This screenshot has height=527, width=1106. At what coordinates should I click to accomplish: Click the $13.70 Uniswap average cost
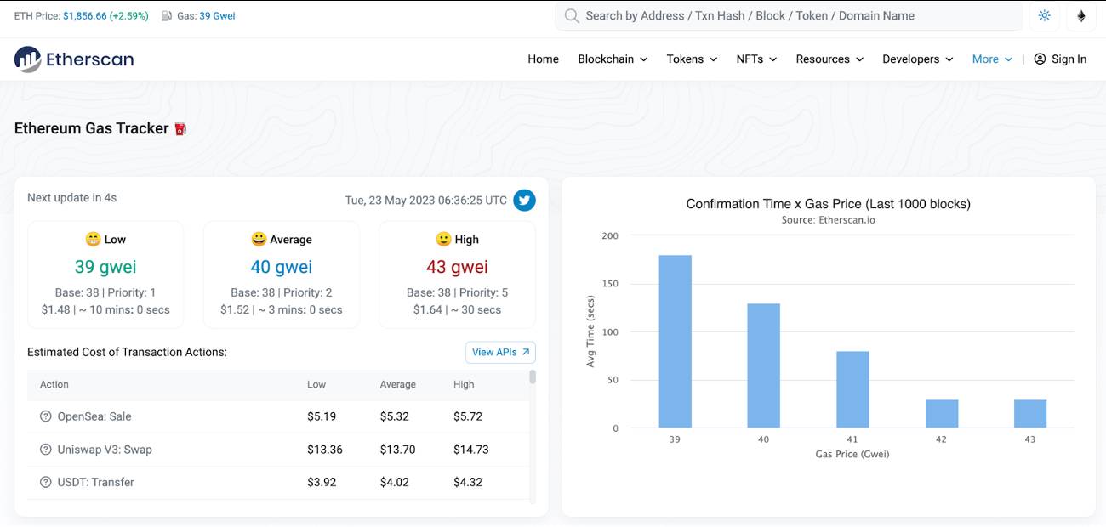(398, 450)
